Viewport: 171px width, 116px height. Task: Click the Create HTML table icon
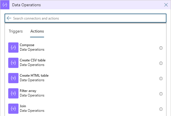pos(13,78)
